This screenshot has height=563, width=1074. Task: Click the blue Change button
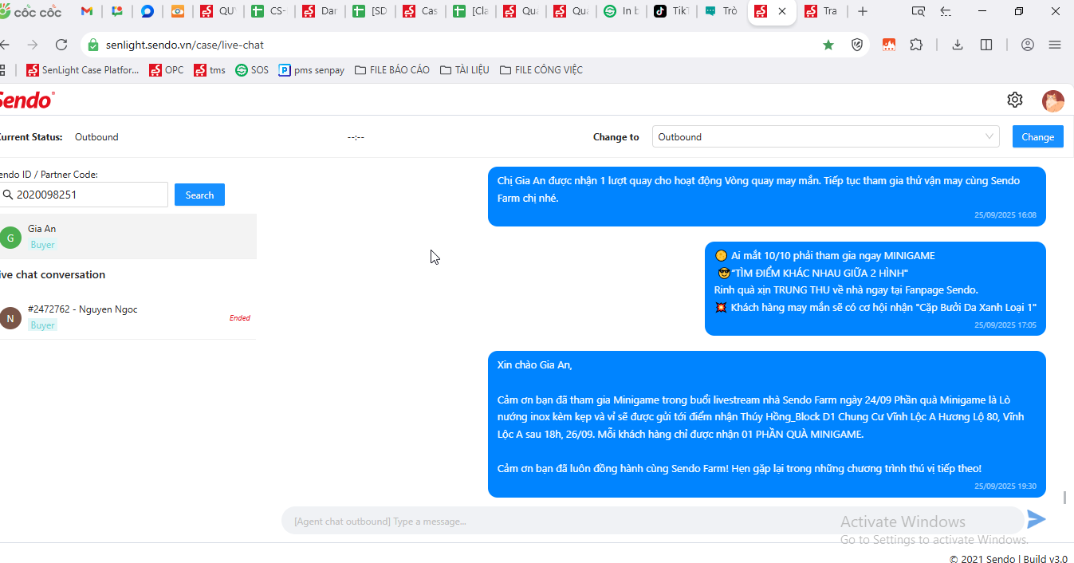pyautogui.click(x=1038, y=136)
